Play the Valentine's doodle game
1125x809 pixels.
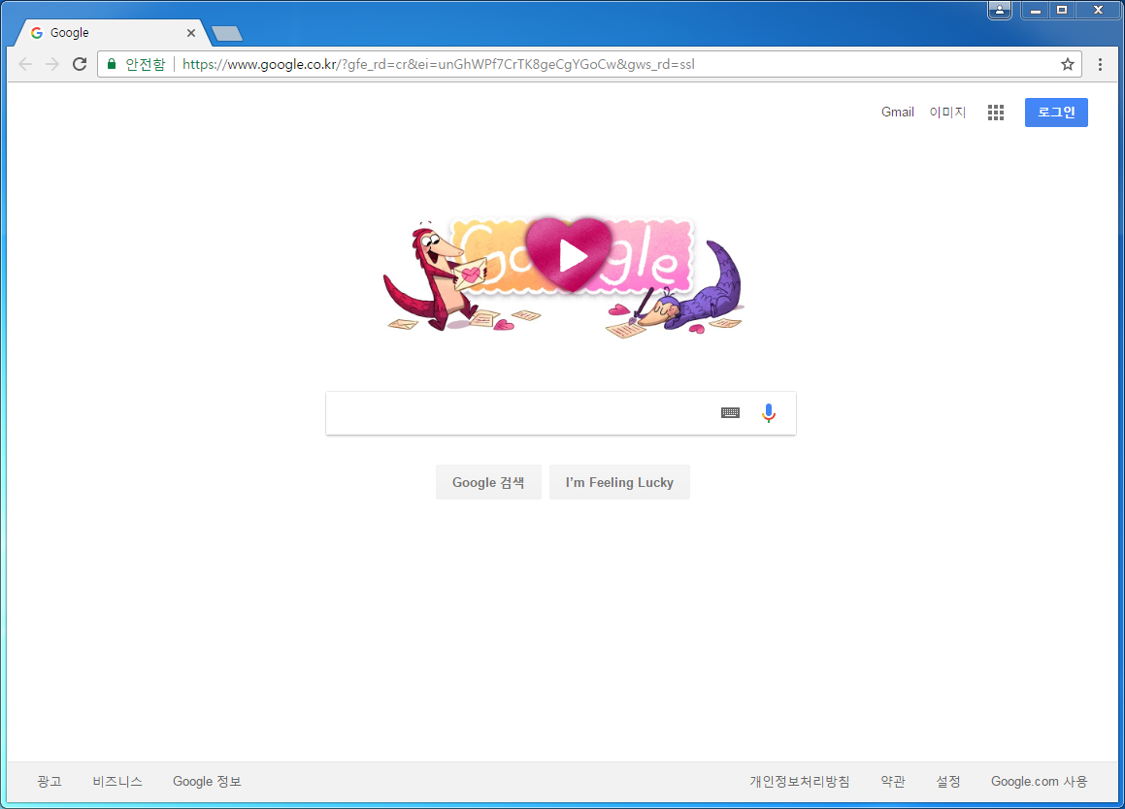coord(569,254)
